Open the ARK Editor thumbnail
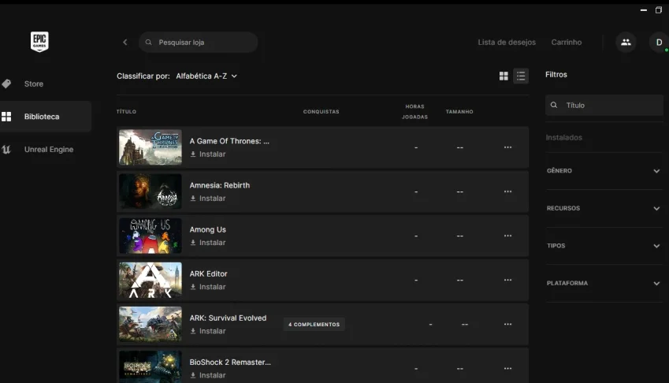The width and height of the screenshot is (669, 383). click(151, 280)
